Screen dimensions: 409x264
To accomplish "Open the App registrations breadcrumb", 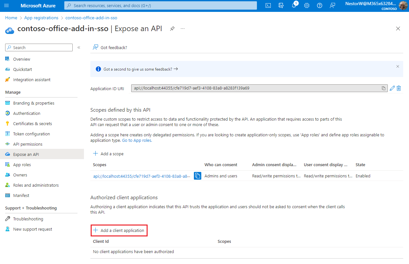I will click(x=41, y=18).
